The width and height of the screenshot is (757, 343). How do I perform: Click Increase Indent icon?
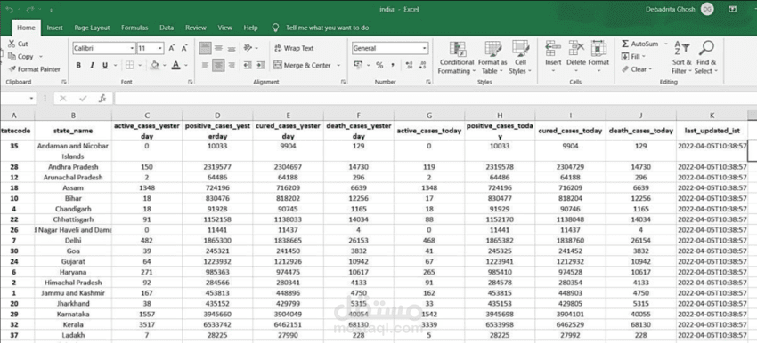coord(260,65)
